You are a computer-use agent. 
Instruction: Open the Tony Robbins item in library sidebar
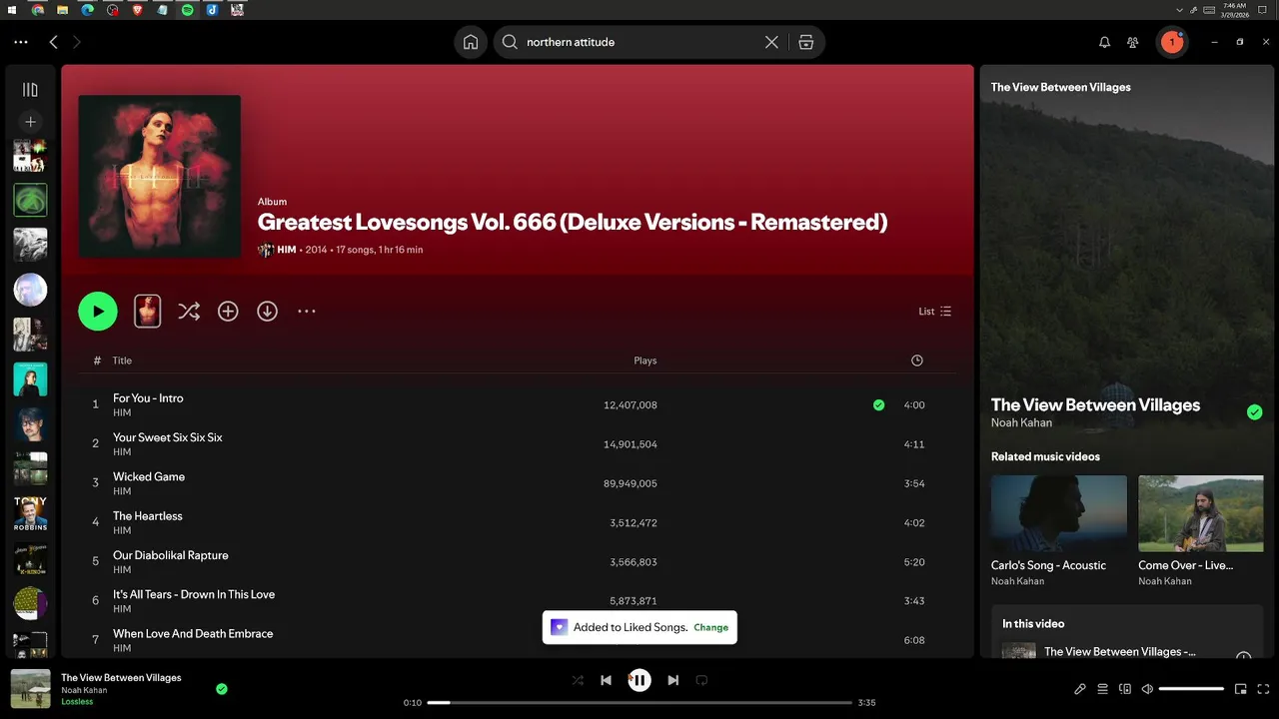(30, 513)
